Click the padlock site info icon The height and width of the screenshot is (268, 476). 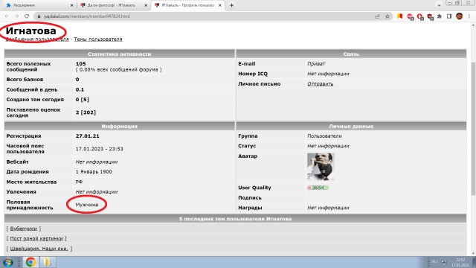[39, 16]
